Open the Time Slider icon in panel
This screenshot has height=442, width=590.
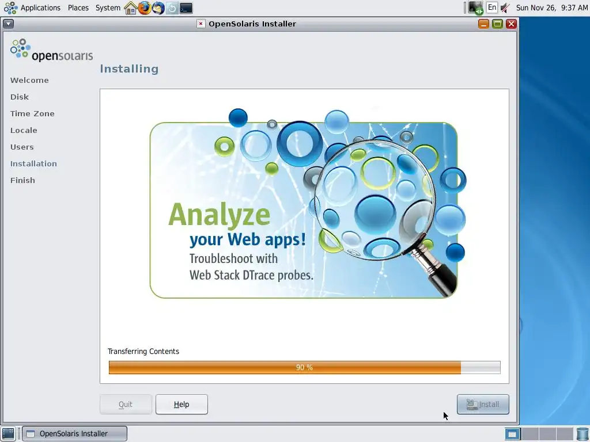pyautogui.click(x=172, y=8)
